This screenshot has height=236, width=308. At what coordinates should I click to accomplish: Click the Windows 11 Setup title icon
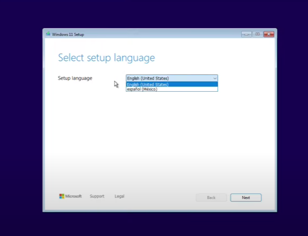click(x=48, y=34)
